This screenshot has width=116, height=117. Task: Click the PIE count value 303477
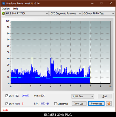click(x=26, y=96)
